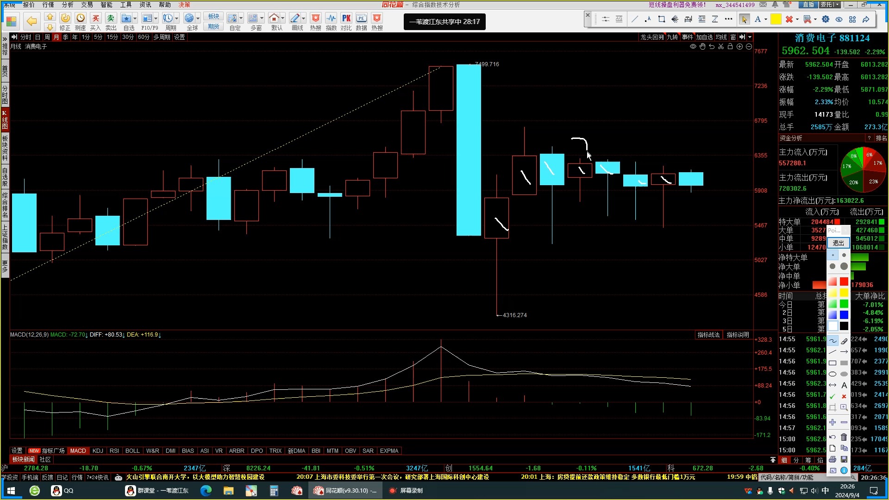The height and width of the screenshot is (500, 889).
Task: Click the 直播 live button
Action: pos(808,5)
